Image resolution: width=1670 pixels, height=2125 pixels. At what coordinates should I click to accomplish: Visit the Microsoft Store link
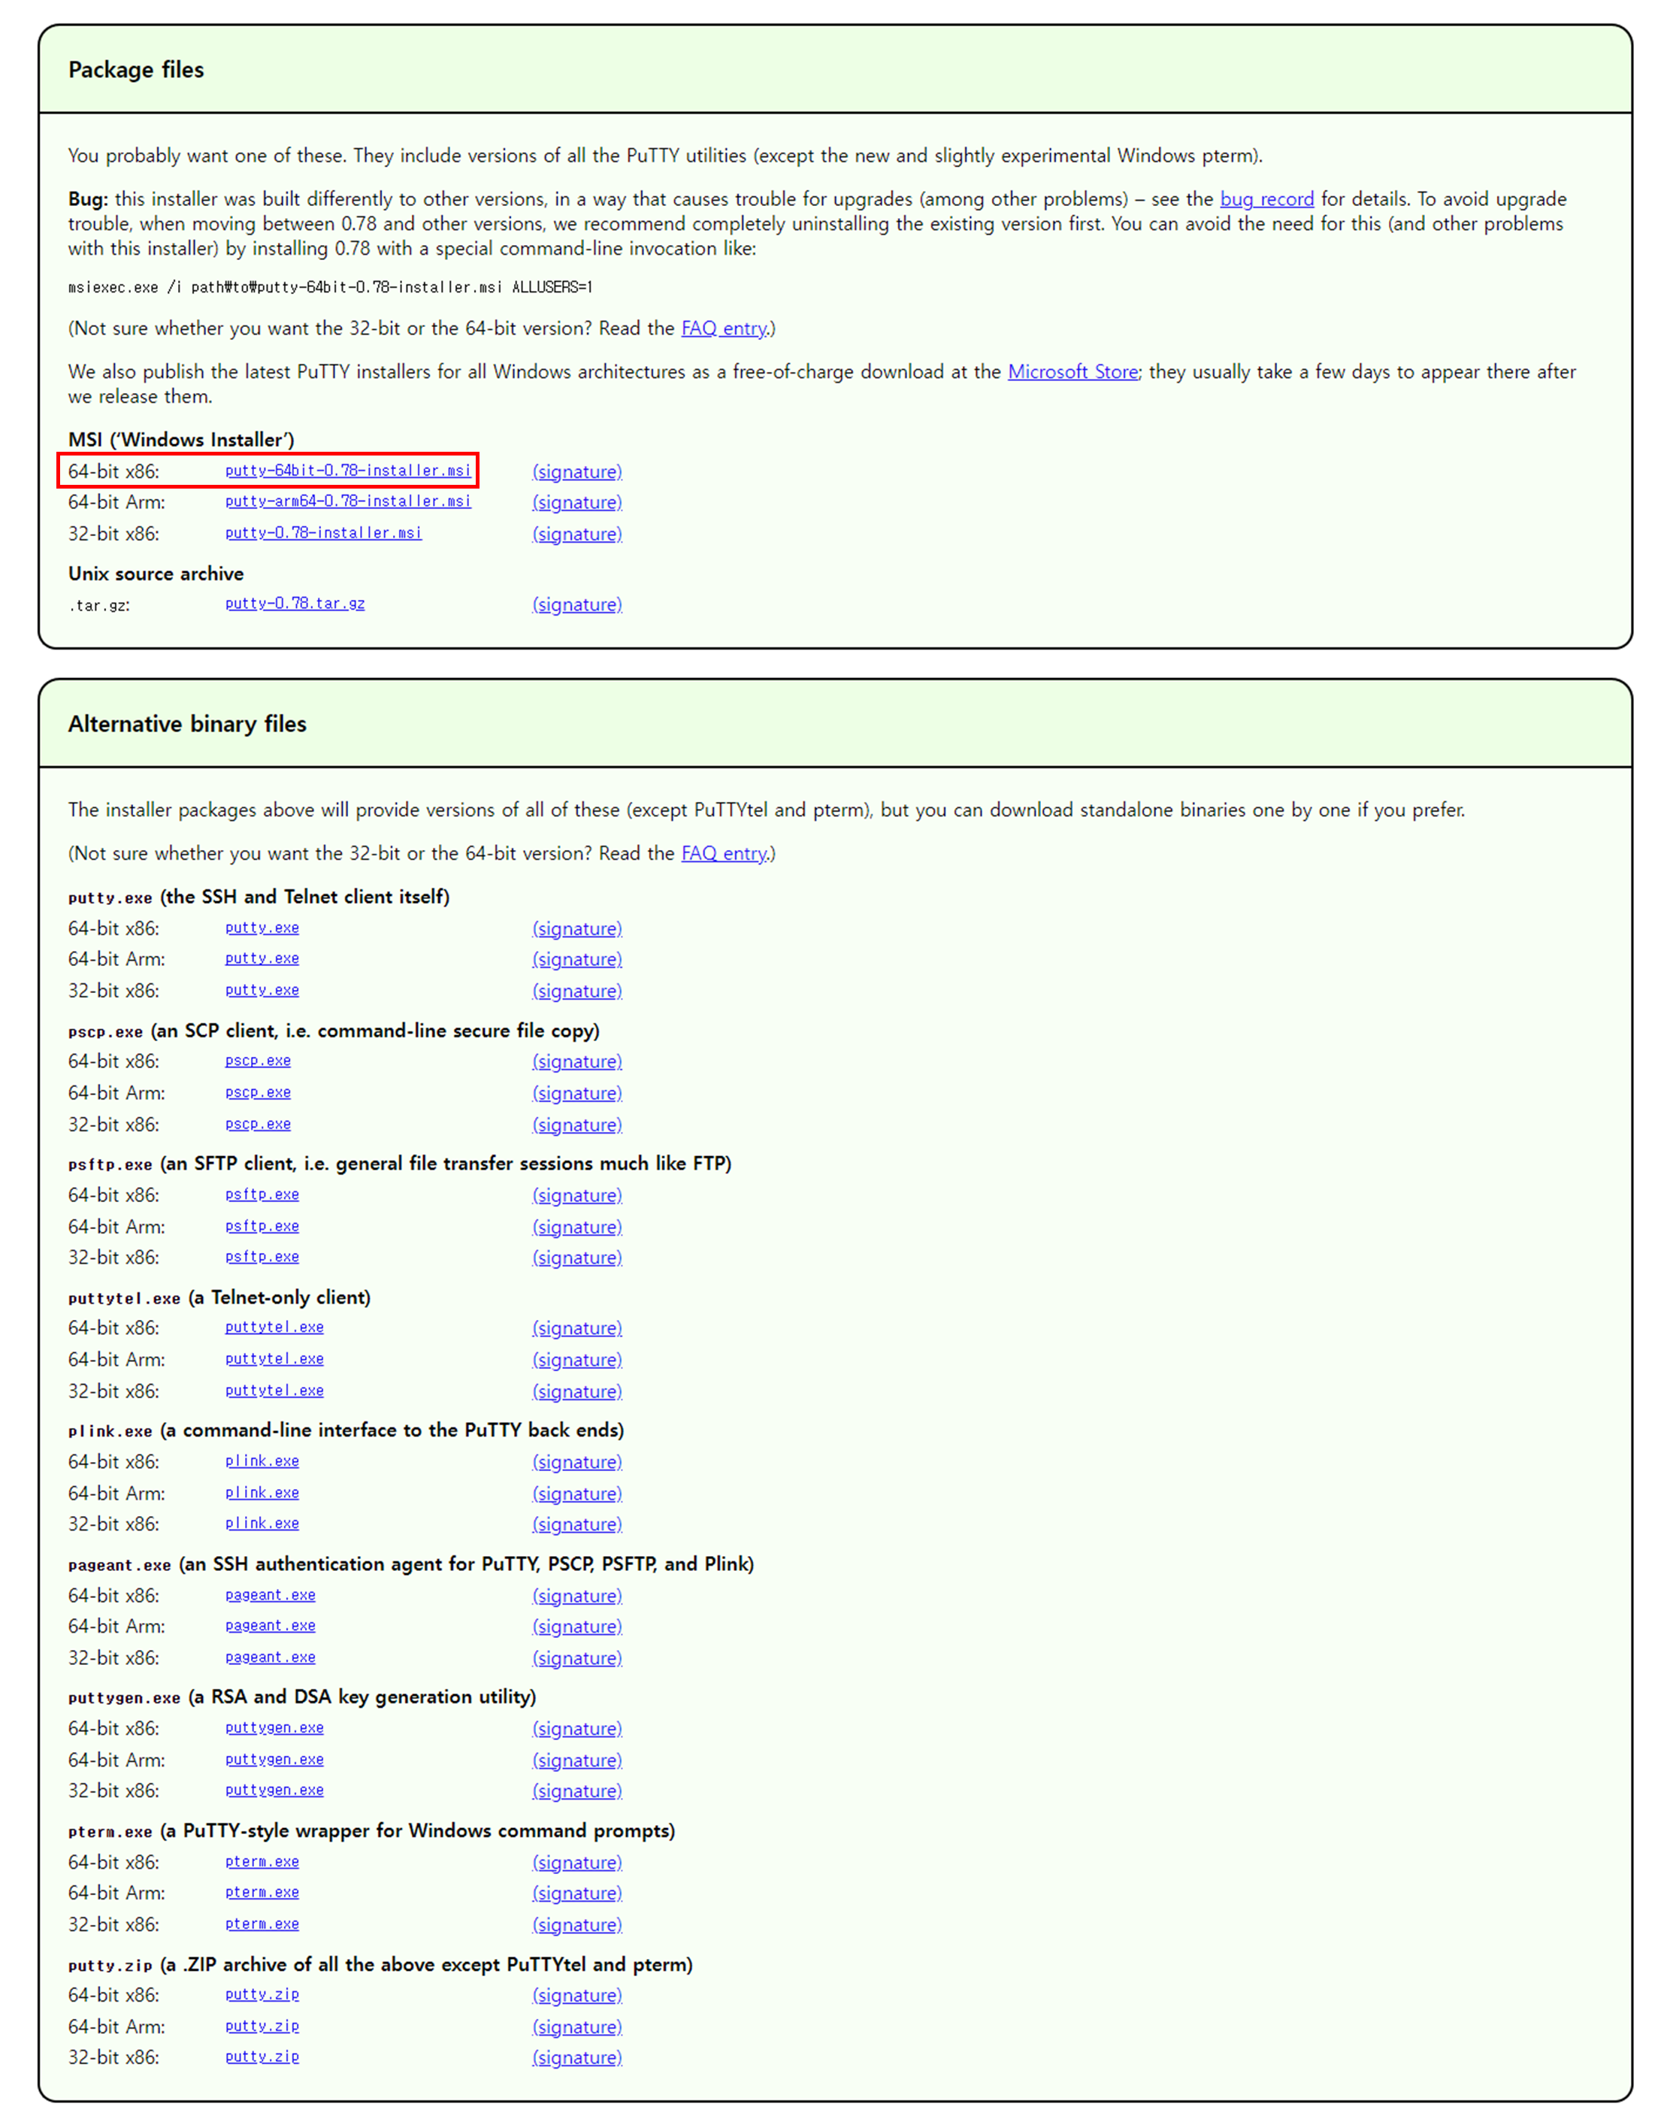(1072, 371)
